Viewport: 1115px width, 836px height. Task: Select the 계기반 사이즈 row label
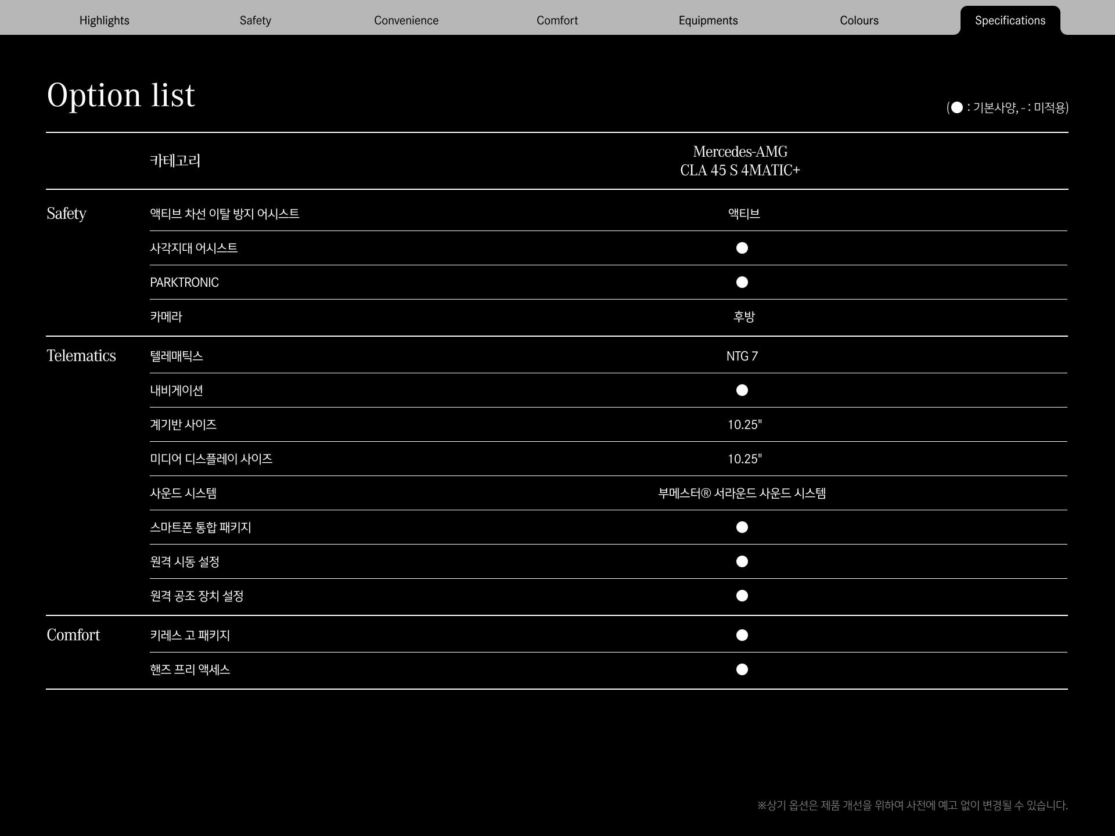[184, 424]
